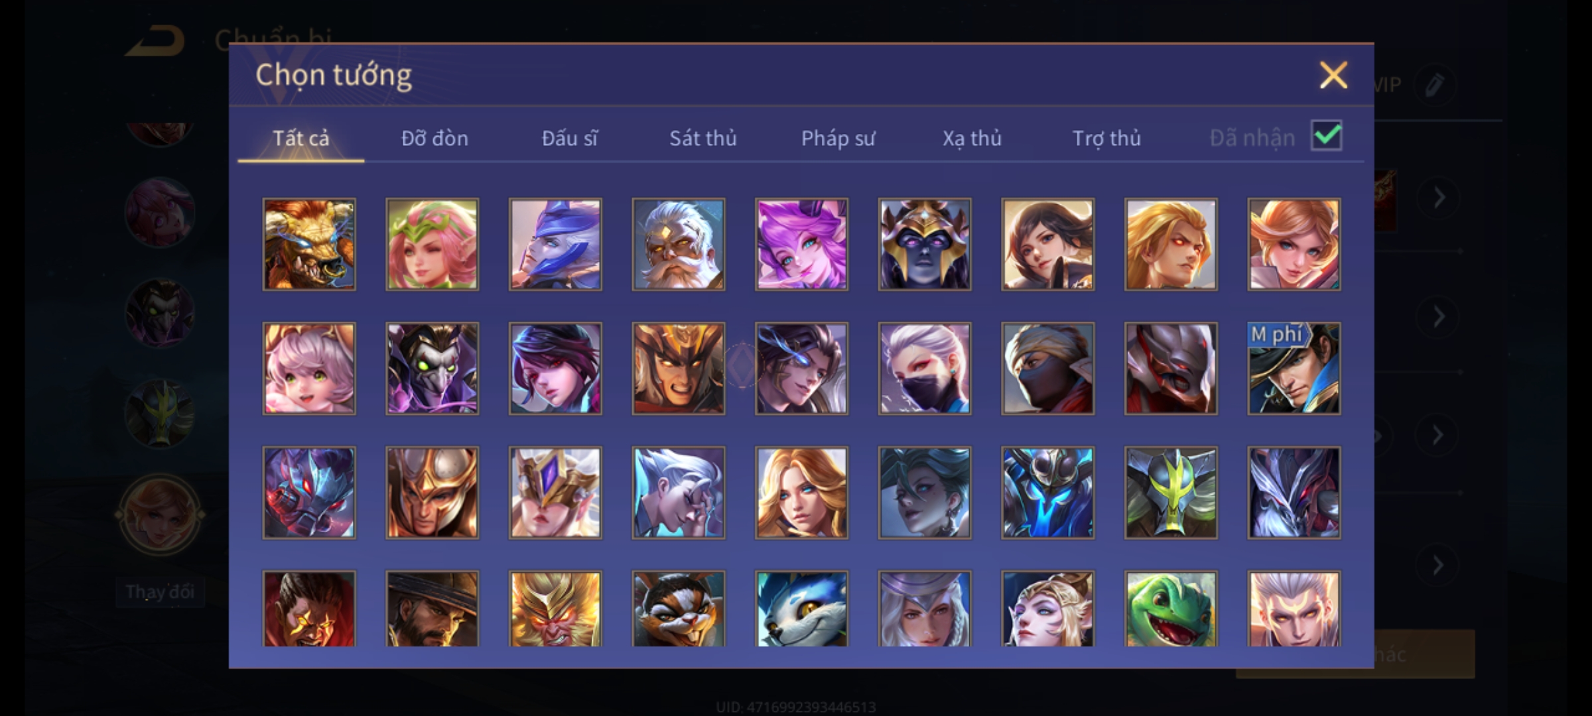Screen dimensions: 1592x716
Task: Pick the blue wolf hero portrait
Action: pyautogui.click(x=801, y=609)
